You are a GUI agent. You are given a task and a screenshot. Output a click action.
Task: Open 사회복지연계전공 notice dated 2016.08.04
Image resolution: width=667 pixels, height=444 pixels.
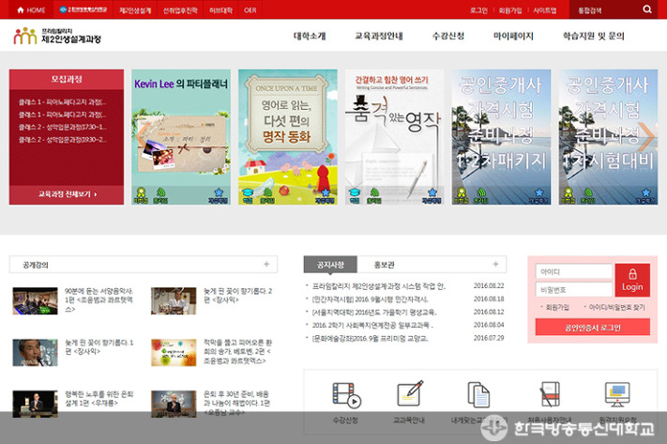(372, 325)
